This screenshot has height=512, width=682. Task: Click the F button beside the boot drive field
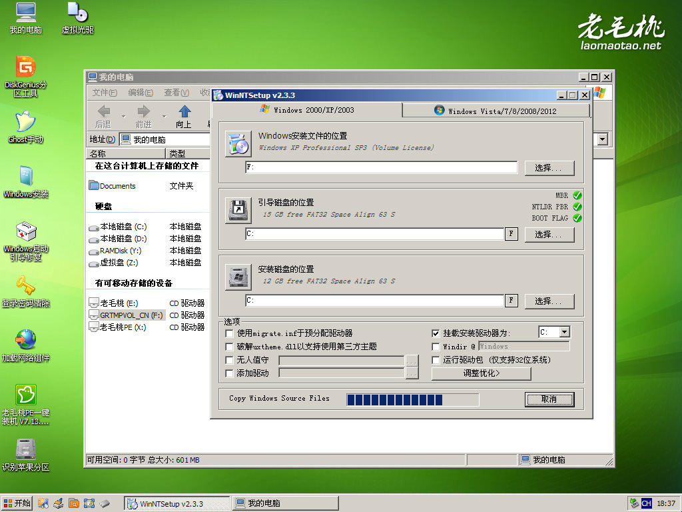511,234
